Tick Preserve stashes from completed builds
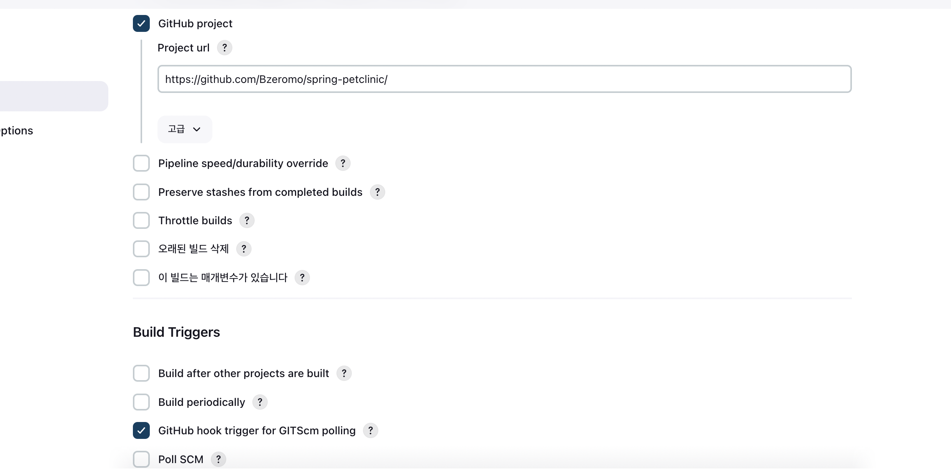 pyautogui.click(x=141, y=192)
